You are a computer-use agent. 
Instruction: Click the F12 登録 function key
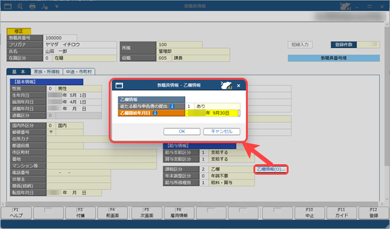373,213
